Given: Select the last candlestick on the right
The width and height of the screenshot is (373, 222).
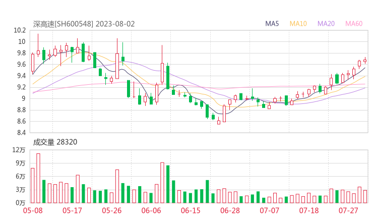Looking at the screenshot, I should pyautogui.click(x=365, y=61).
